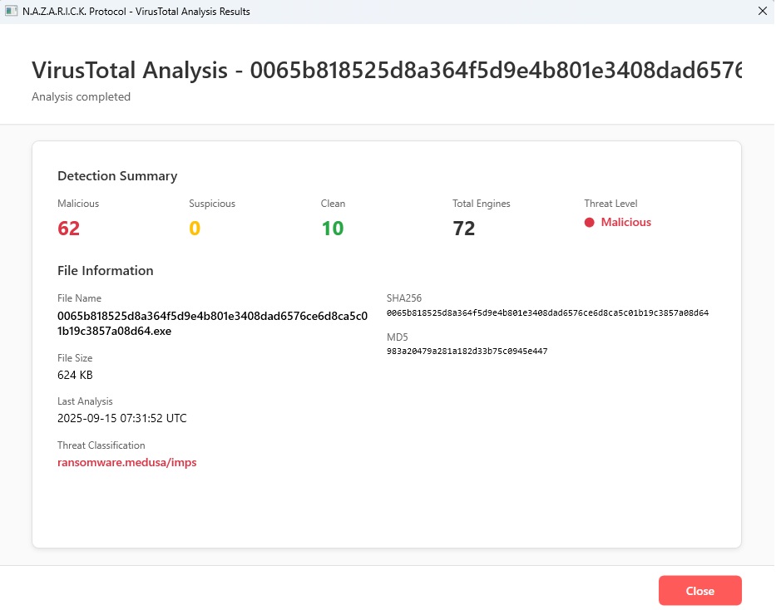Click the VirusTotal Analysis heading
Image resolution: width=776 pixels, height=610 pixels.
pos(385,70)
